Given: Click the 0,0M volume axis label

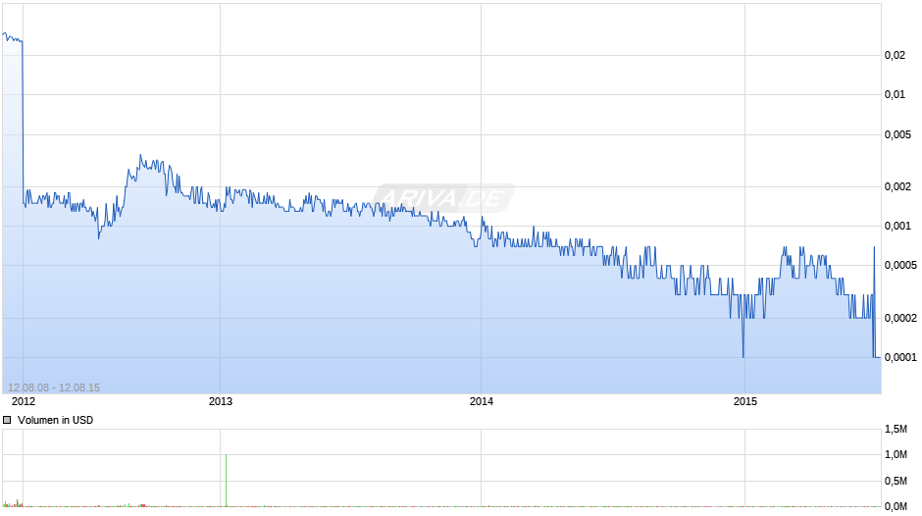Looking at the screenshot, I should click(896, 506).
